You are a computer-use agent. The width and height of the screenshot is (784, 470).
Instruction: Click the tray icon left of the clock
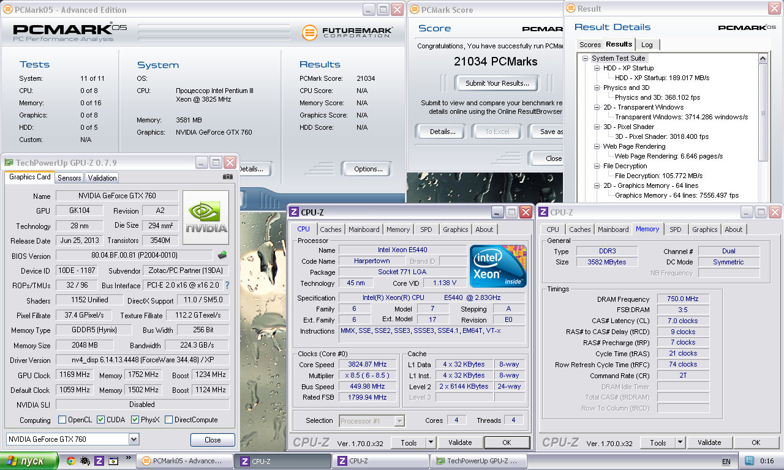tap(749, 461)
